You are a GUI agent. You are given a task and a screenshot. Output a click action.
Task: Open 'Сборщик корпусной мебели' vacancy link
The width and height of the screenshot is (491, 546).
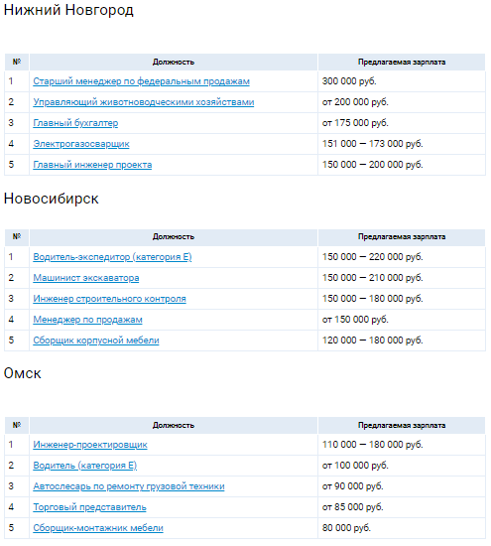(96, 341)
